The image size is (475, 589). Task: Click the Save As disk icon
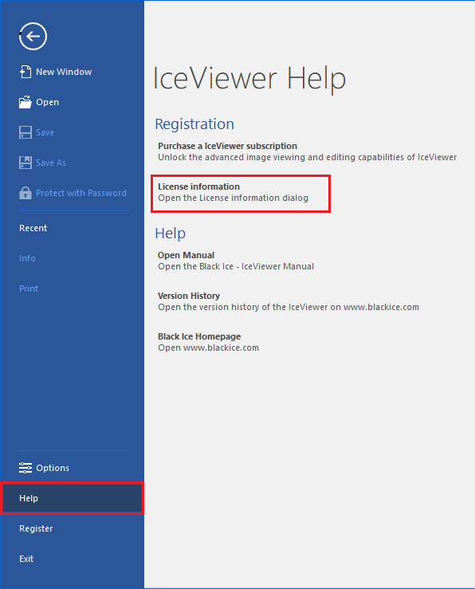[x=26, y=163]
